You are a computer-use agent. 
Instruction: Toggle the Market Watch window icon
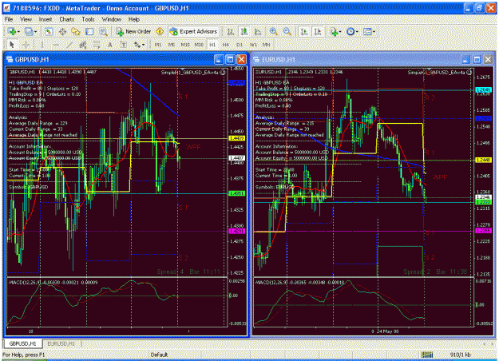[49, 31]
